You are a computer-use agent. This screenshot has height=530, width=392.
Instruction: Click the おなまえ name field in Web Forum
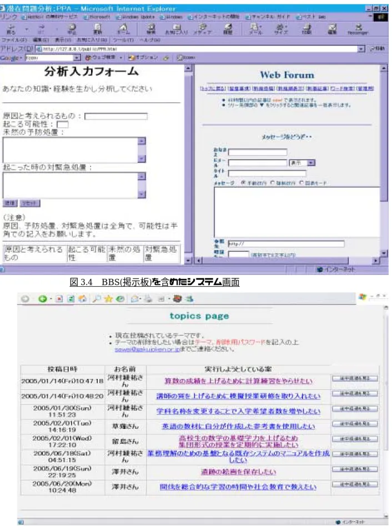click(258, 152)
